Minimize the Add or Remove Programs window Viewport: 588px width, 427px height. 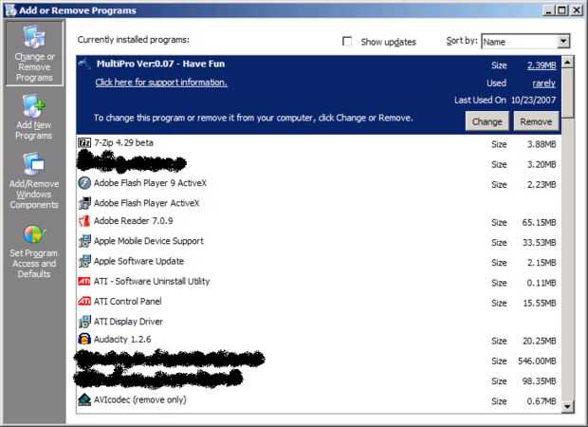click(x=548, y=10)
